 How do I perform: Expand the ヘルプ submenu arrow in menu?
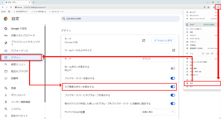tap(218, 80)
